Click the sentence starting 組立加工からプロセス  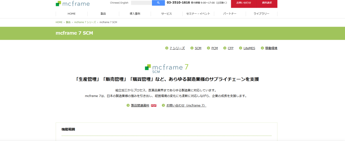tap(166, 90)
